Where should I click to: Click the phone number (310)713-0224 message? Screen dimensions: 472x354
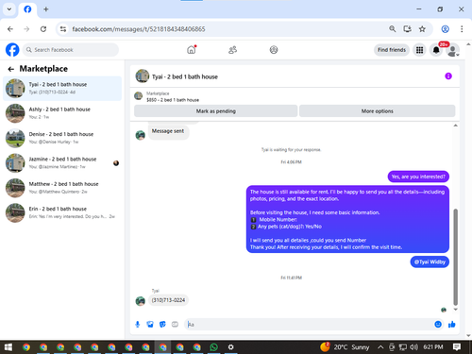point(168,300)
